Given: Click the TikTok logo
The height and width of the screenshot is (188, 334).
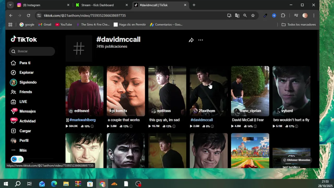Looking at the screenshot, I should coord(24,39).
